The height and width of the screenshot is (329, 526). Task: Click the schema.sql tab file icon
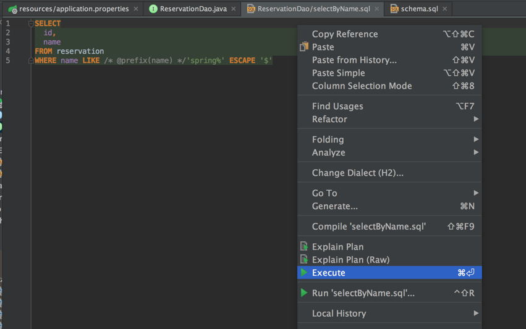[394, 9]
